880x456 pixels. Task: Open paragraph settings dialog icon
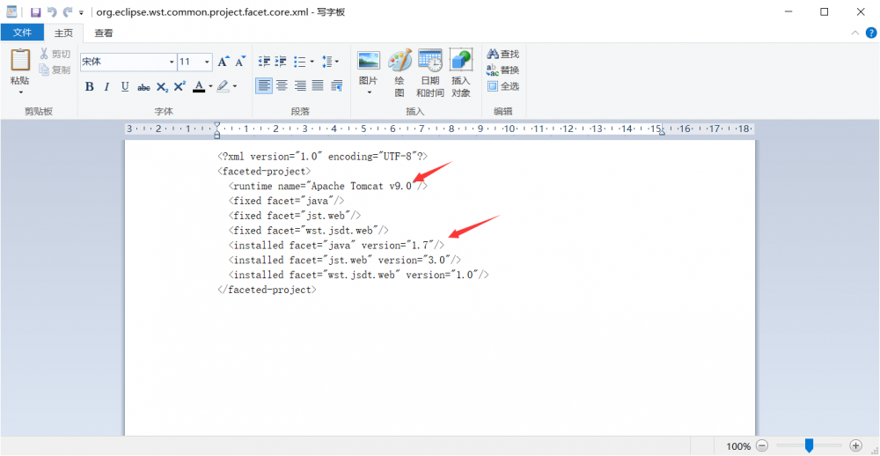[x=337, y=86]
